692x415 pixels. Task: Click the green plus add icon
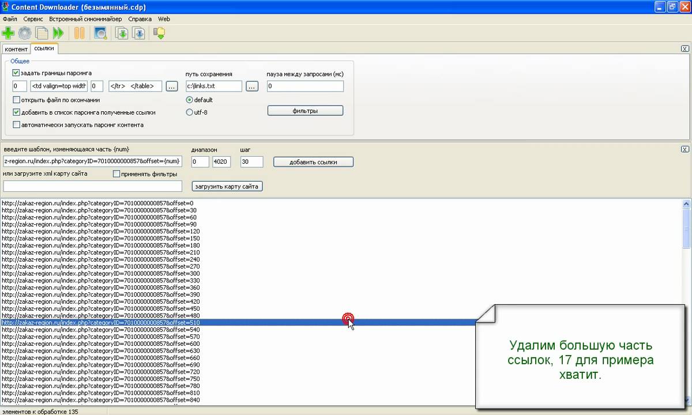pyautogui.click(x=8, y=33)
